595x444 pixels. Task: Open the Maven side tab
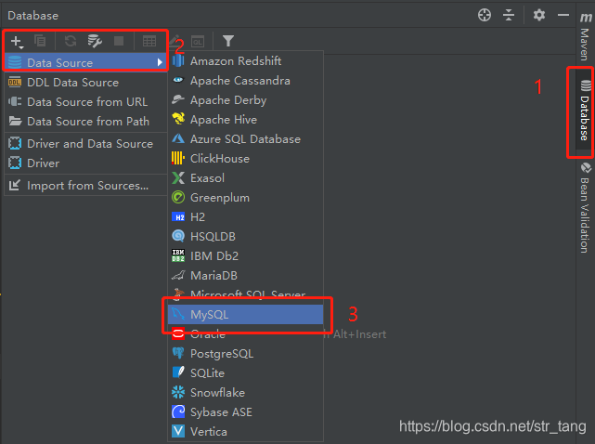point(585,36)
